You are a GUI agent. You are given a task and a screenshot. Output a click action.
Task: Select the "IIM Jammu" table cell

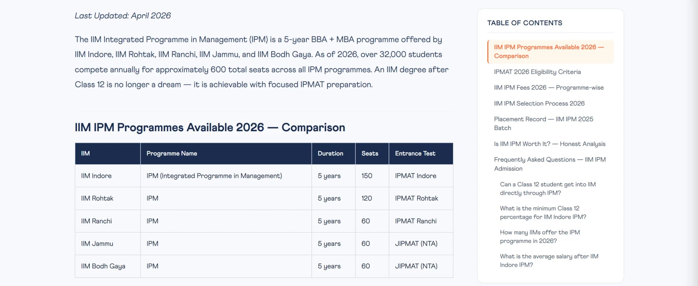(108, 244)
